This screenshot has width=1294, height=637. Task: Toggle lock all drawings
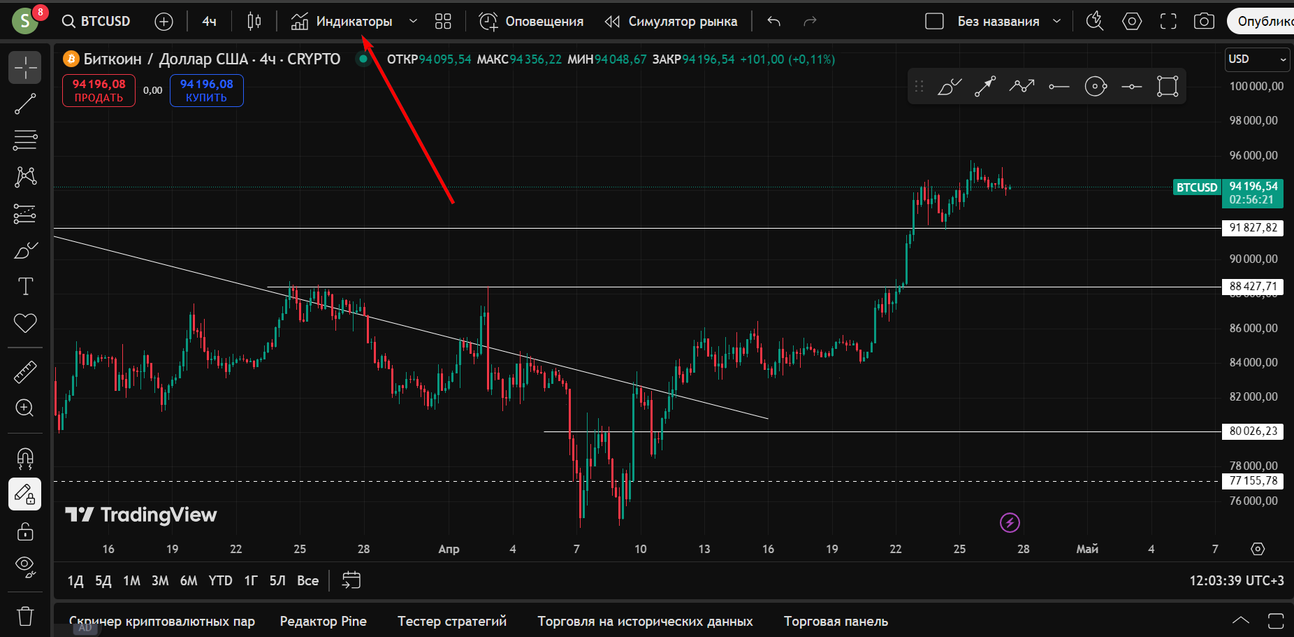[25, 531]
